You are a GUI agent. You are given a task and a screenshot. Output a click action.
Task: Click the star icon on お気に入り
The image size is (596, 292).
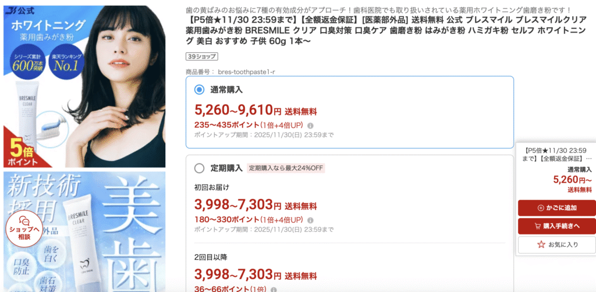coord(541,244)
